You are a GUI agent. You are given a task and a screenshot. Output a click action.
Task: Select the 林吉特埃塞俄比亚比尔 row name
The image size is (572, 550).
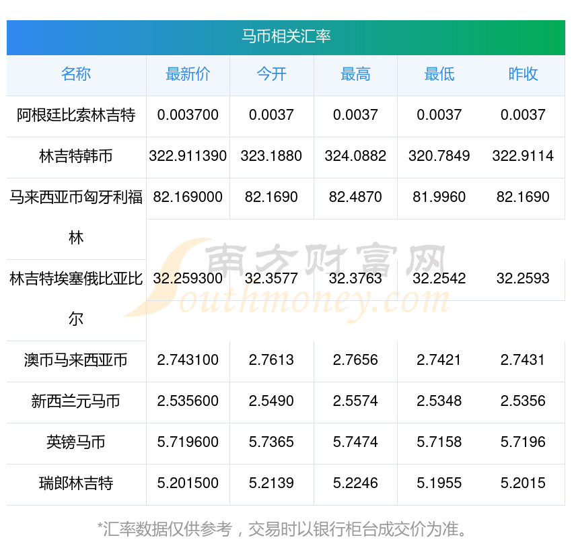click(76, 300)
